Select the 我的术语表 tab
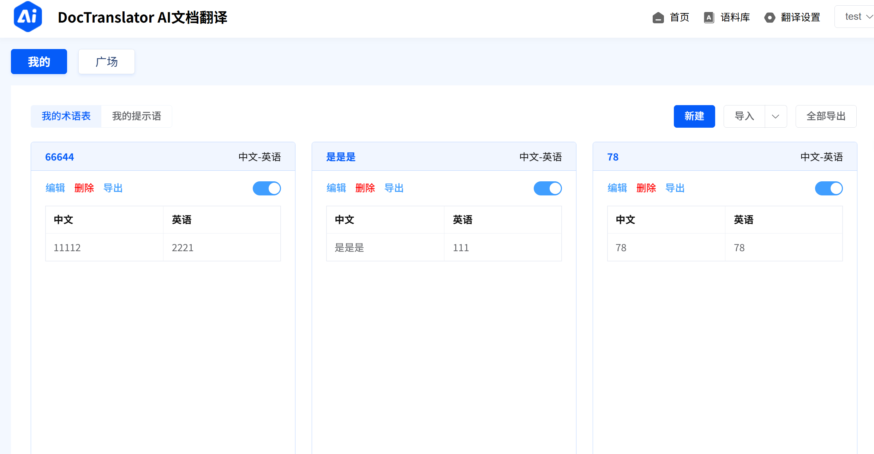 pyautogui.click(x=66, y=116)
